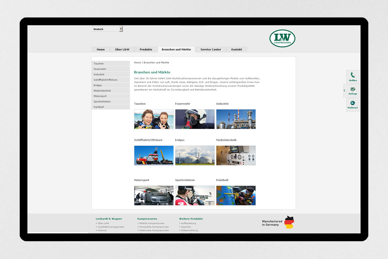Open the Anfrage inquiry icon

click(x=352, y=89)
